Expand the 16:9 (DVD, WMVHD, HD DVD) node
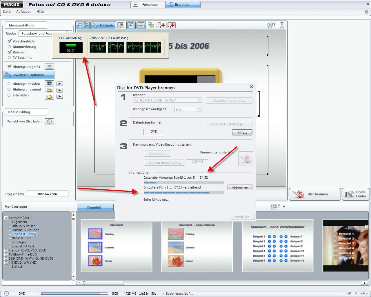 (x=6, y=258)
